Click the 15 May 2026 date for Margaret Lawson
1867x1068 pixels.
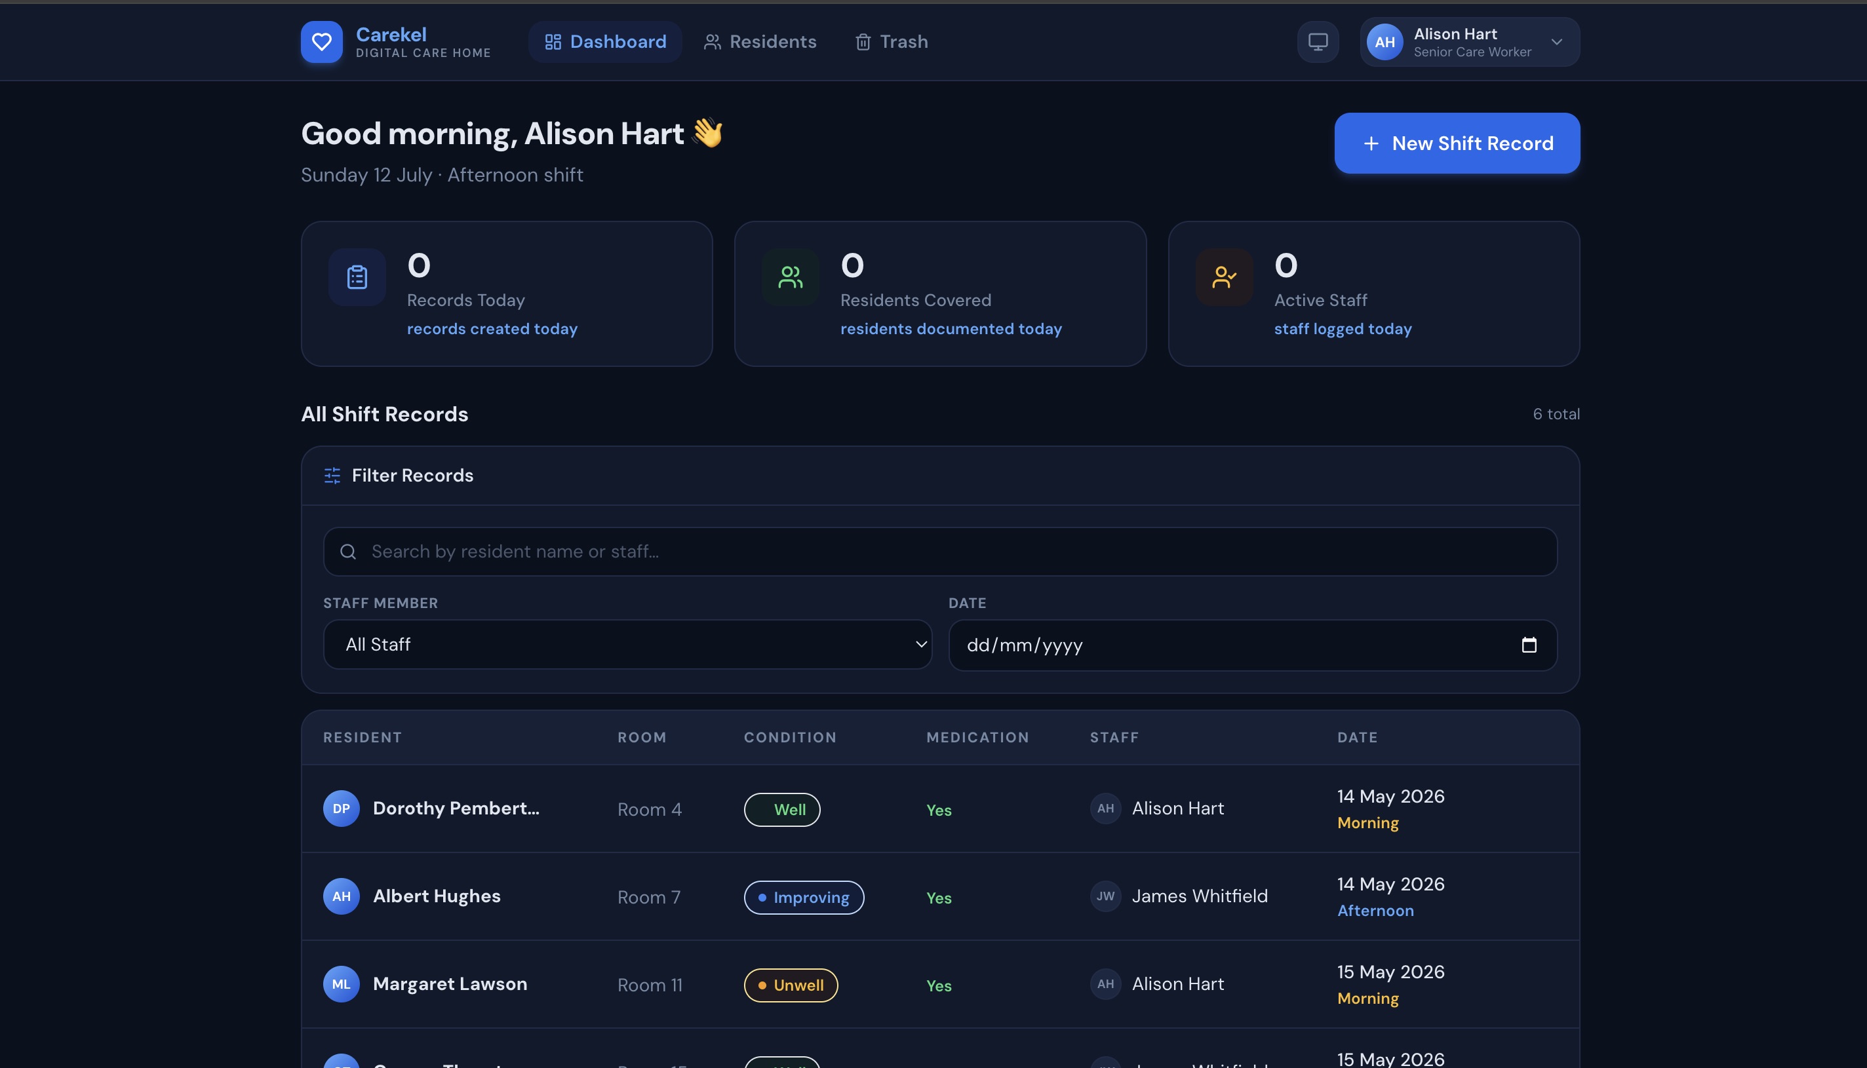pyautogui.click(x=1390, y=972)
